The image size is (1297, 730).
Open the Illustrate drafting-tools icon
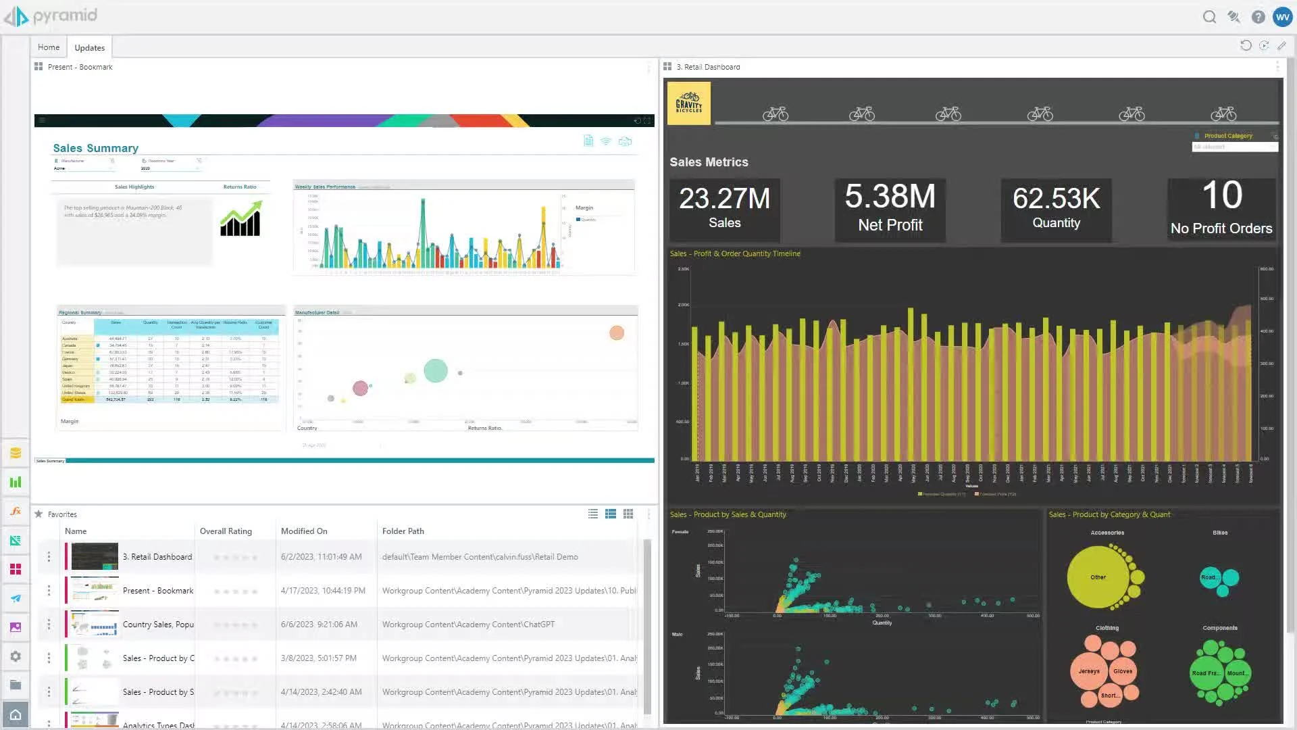tap(16, 541)
